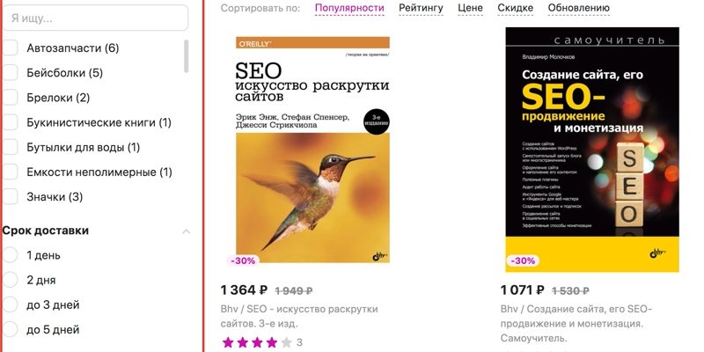Click the Я ищу... category search field
This screenshot has height=352, width=704.
pos(95,18)
